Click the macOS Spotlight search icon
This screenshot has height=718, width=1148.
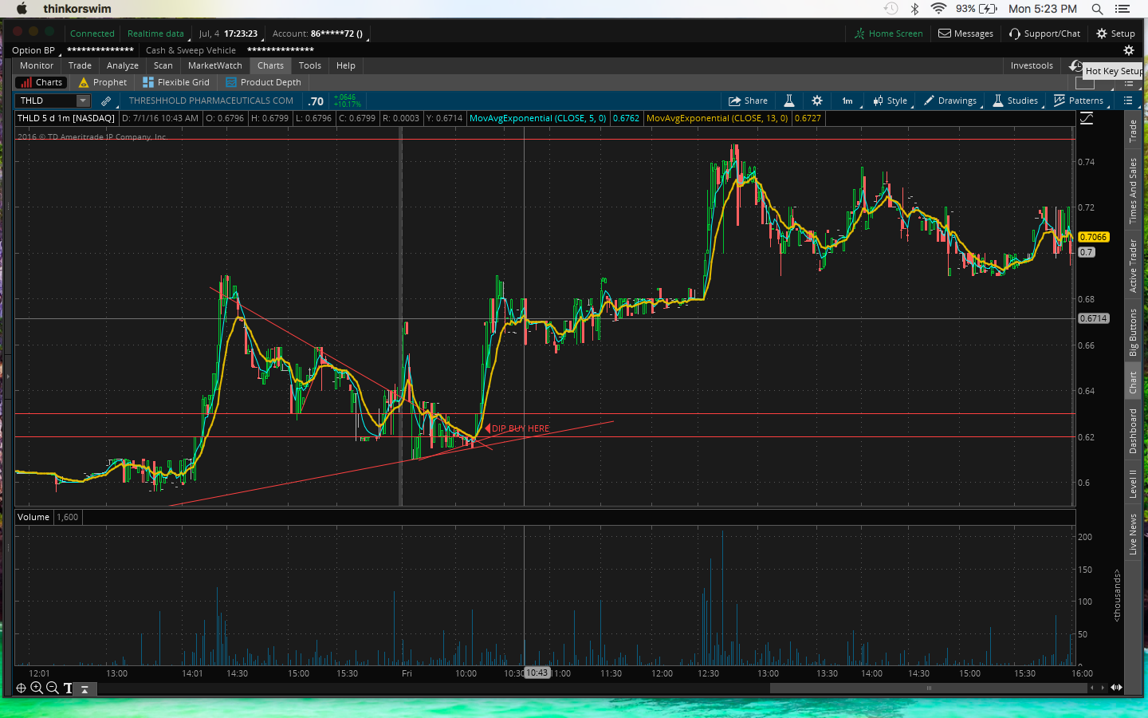pyautogui.click(x=1097, y=9)
